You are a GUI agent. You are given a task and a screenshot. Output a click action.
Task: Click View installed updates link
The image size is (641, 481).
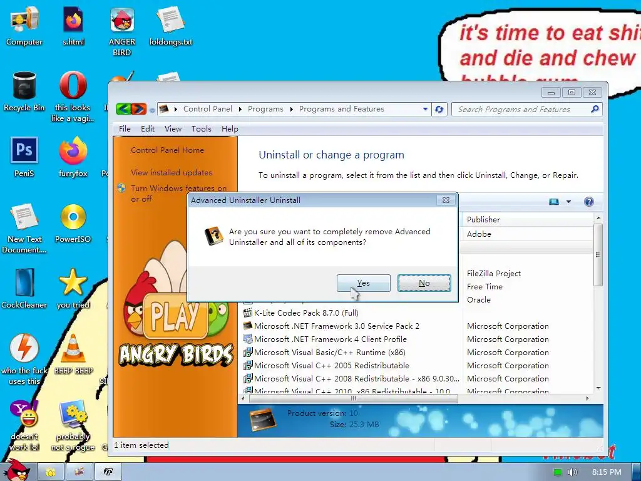(172, 173)
